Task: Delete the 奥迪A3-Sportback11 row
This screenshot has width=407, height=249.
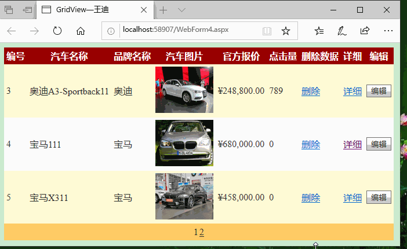Action: point(311,91)
